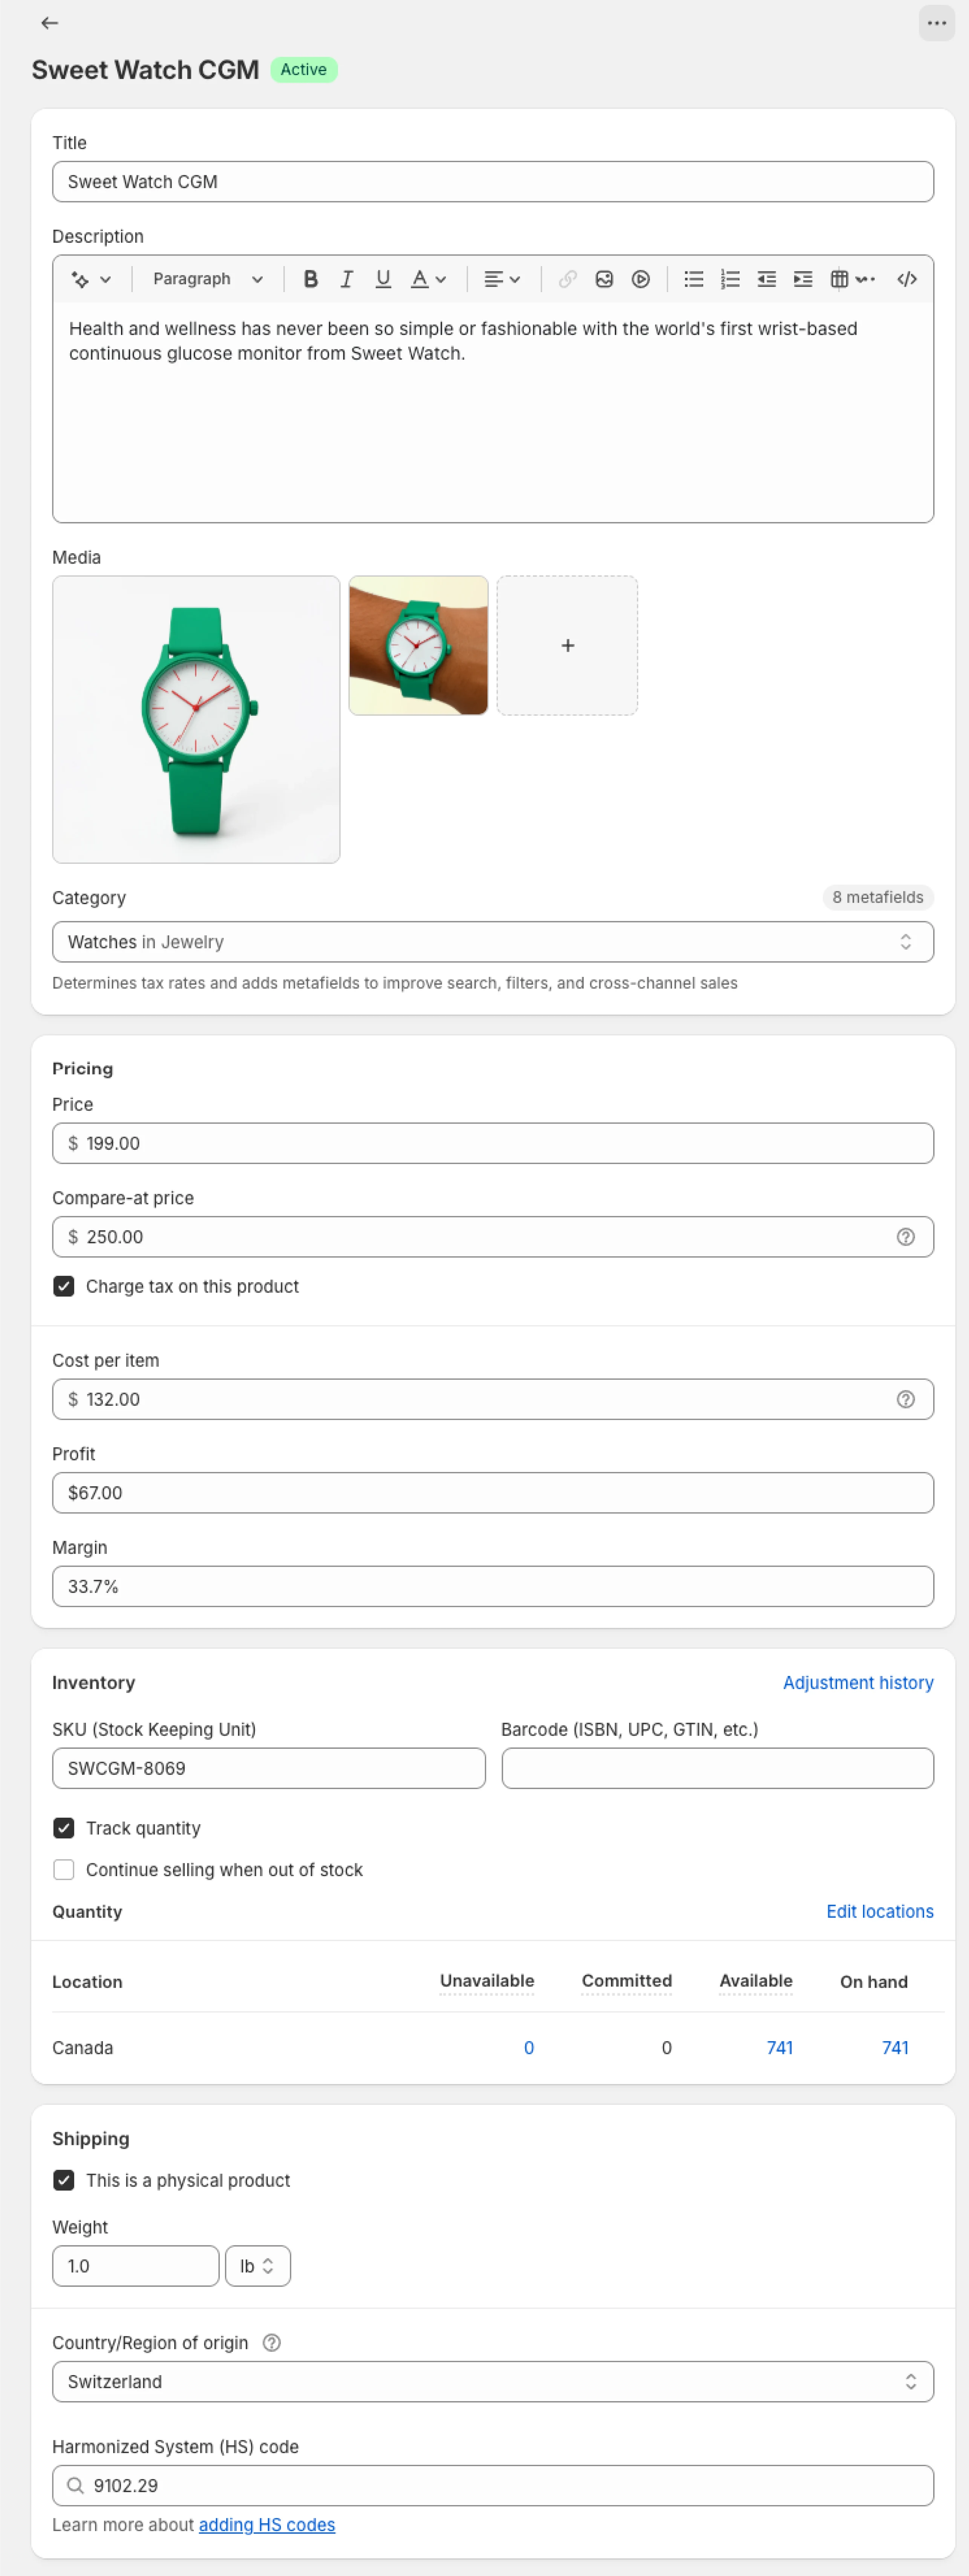
Task: Open the AI magic text generator
Action: click(x=90, y=279)
